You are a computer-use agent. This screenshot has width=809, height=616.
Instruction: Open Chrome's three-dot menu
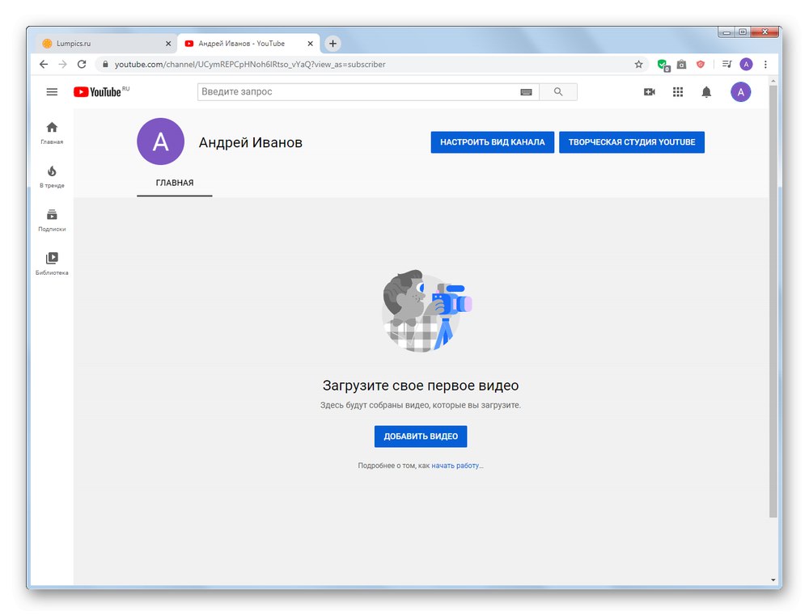tap(766, 63)
